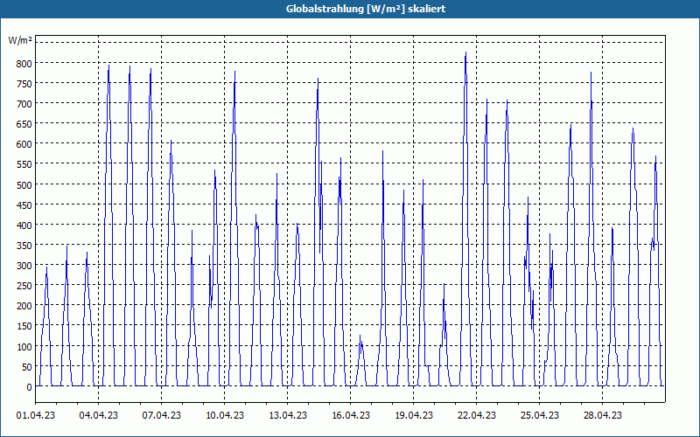
Task: Click the 01.04.23 date label
Action: 36,416
